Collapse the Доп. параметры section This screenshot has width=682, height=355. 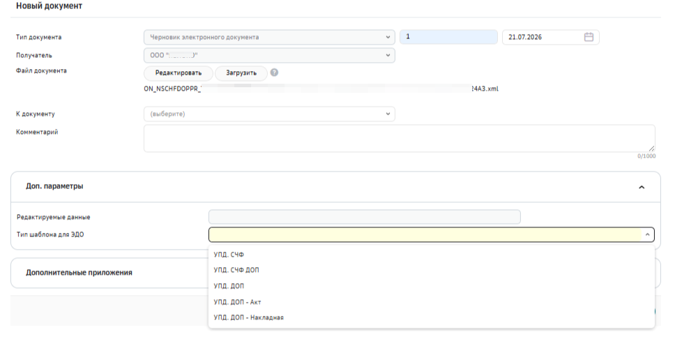pos(642,187)
